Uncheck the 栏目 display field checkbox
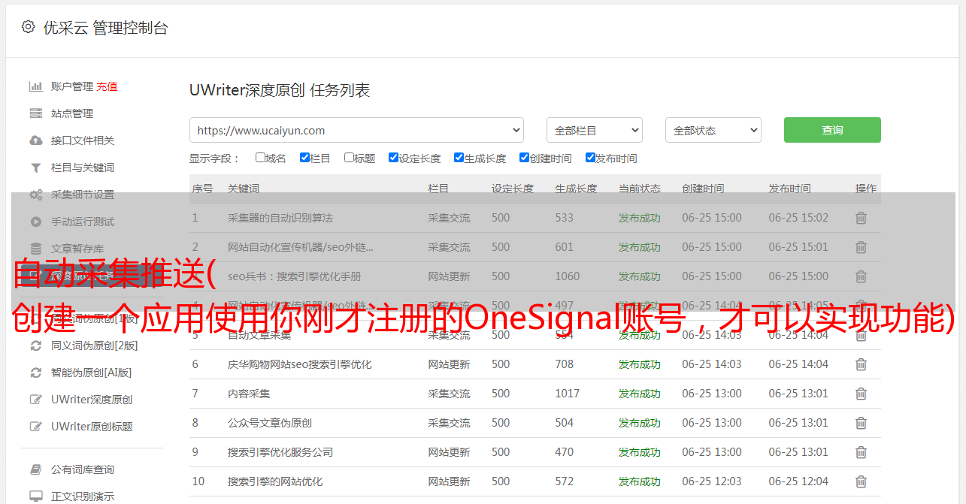The height and width of the screenshot is (504, 966). coord(304,158)
